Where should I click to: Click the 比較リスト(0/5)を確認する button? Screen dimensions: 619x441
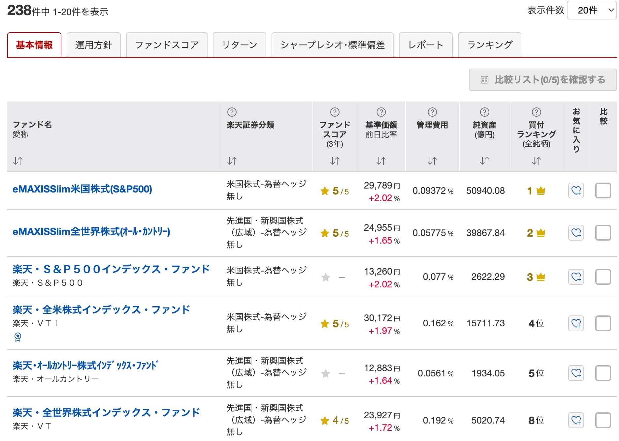542,80
